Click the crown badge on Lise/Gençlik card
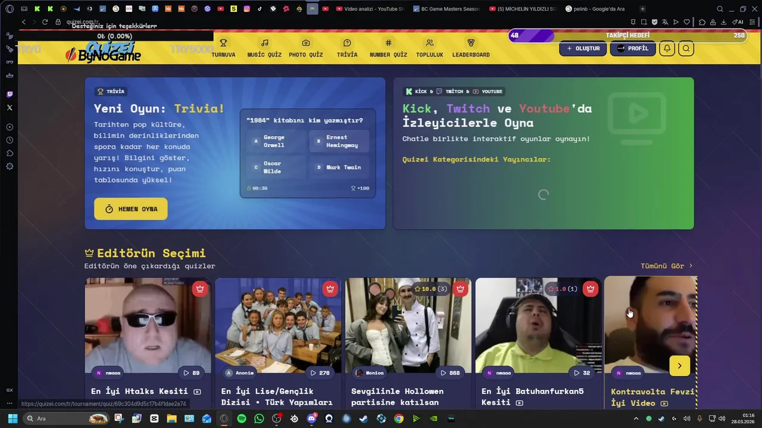 [330, 289]
